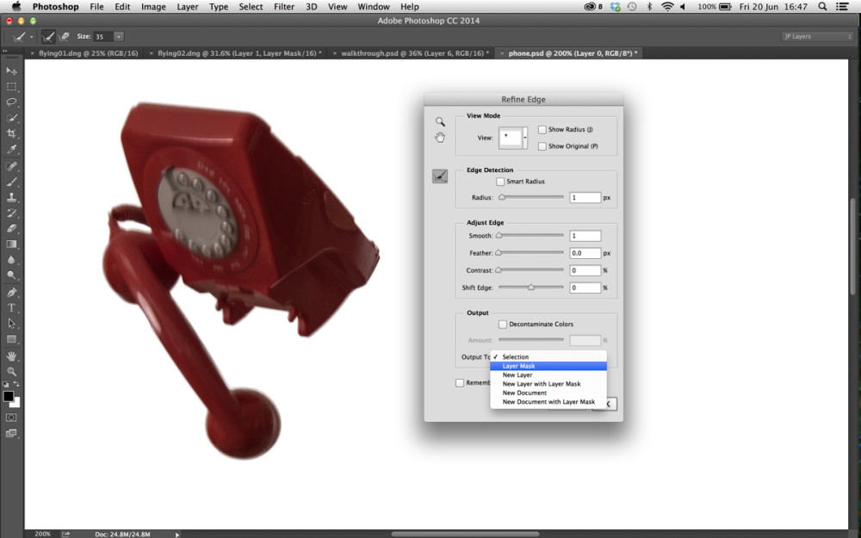Click the Hand tool in Refine Edge dialog
Viewport: 861px width, 538px height.
pos(440,137)
